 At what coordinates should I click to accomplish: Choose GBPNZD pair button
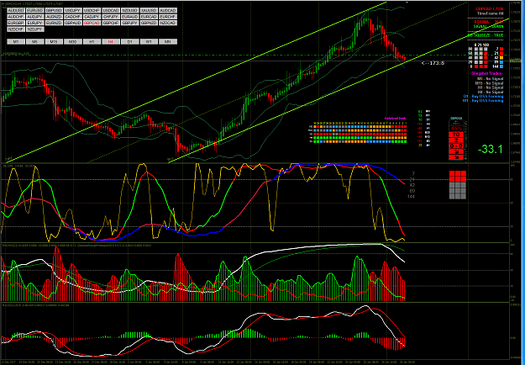click(149, 23)
